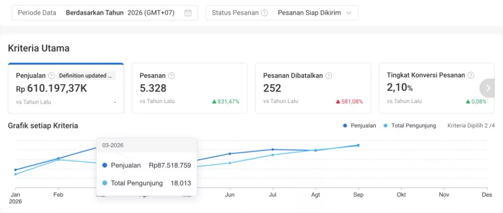503x213 pixels.
Task: Click Kriteria Dipilih 2/4 text
Action: coord(471,125)
